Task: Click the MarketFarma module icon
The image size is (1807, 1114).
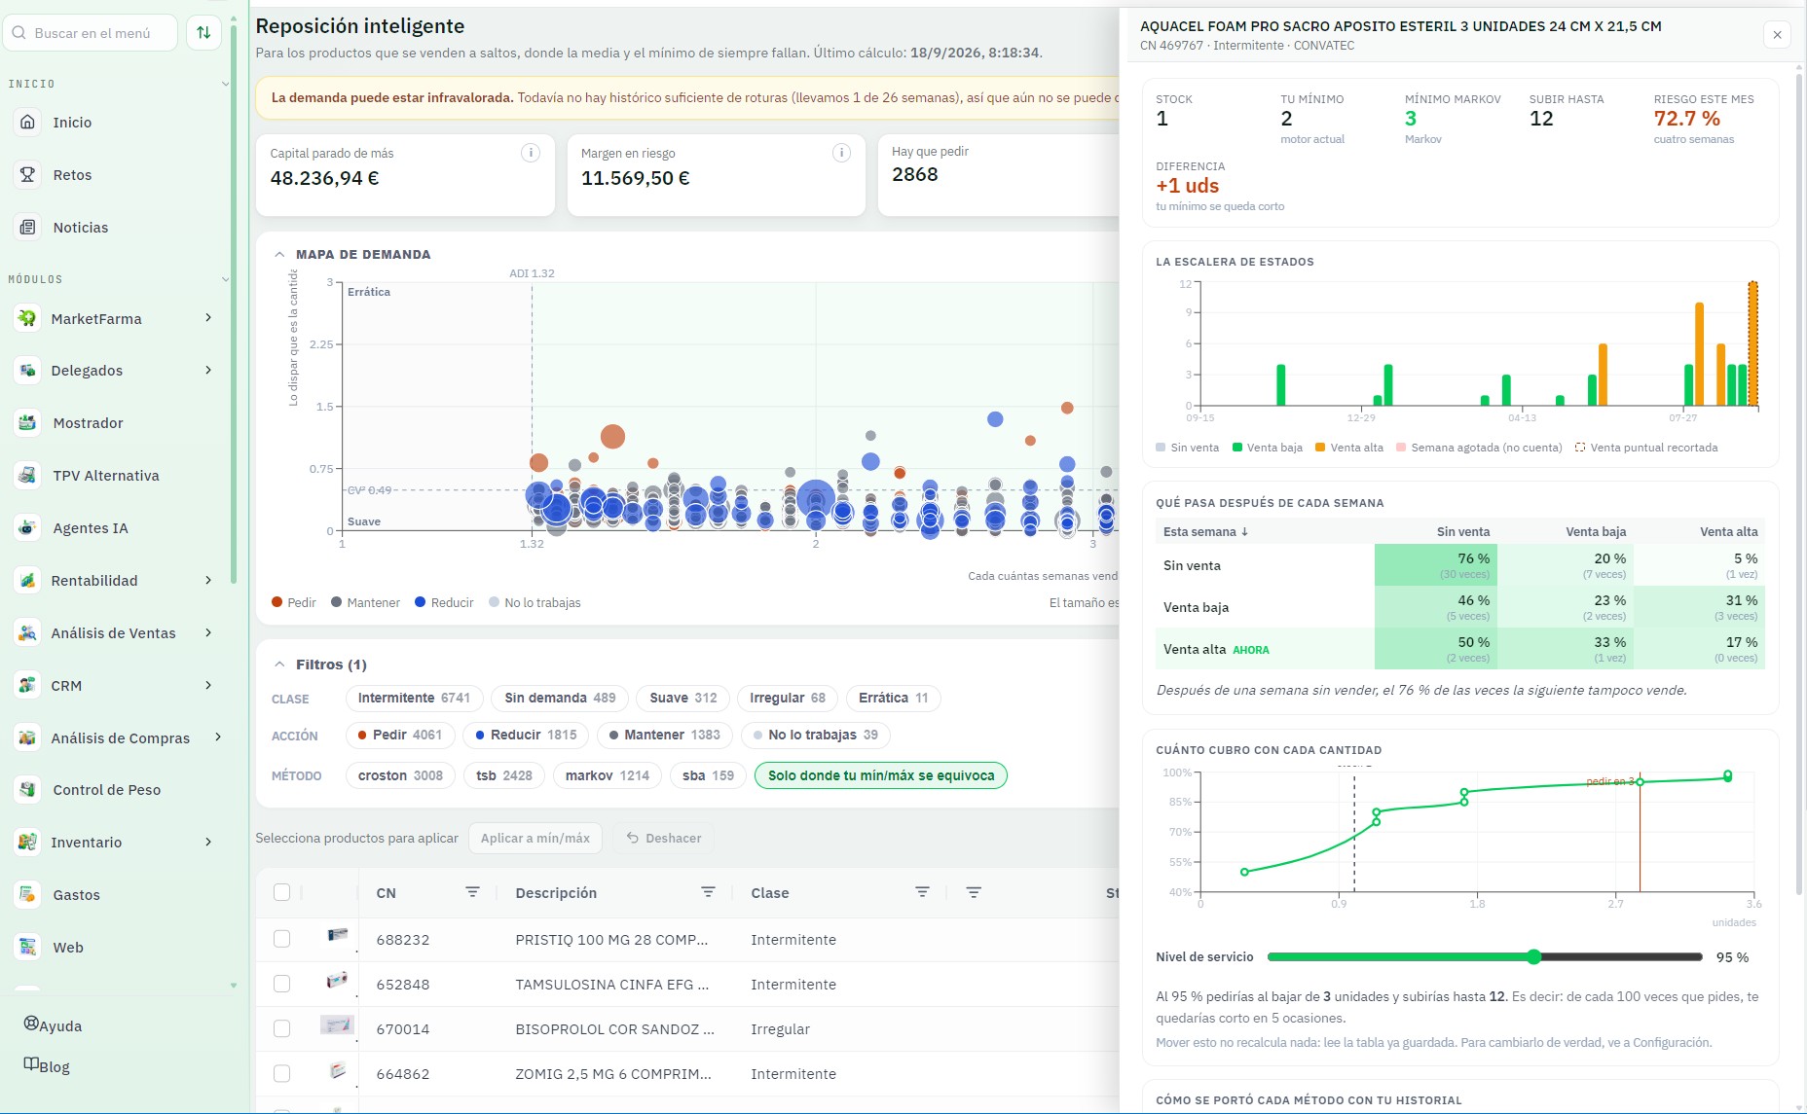Action: pos(27,318)
